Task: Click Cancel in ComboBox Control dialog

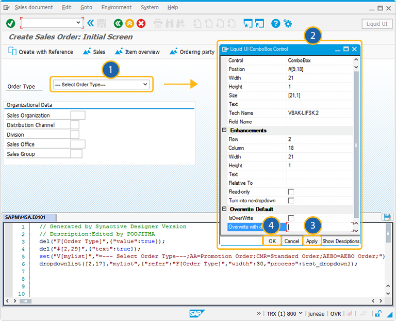Action: point(292,241)
